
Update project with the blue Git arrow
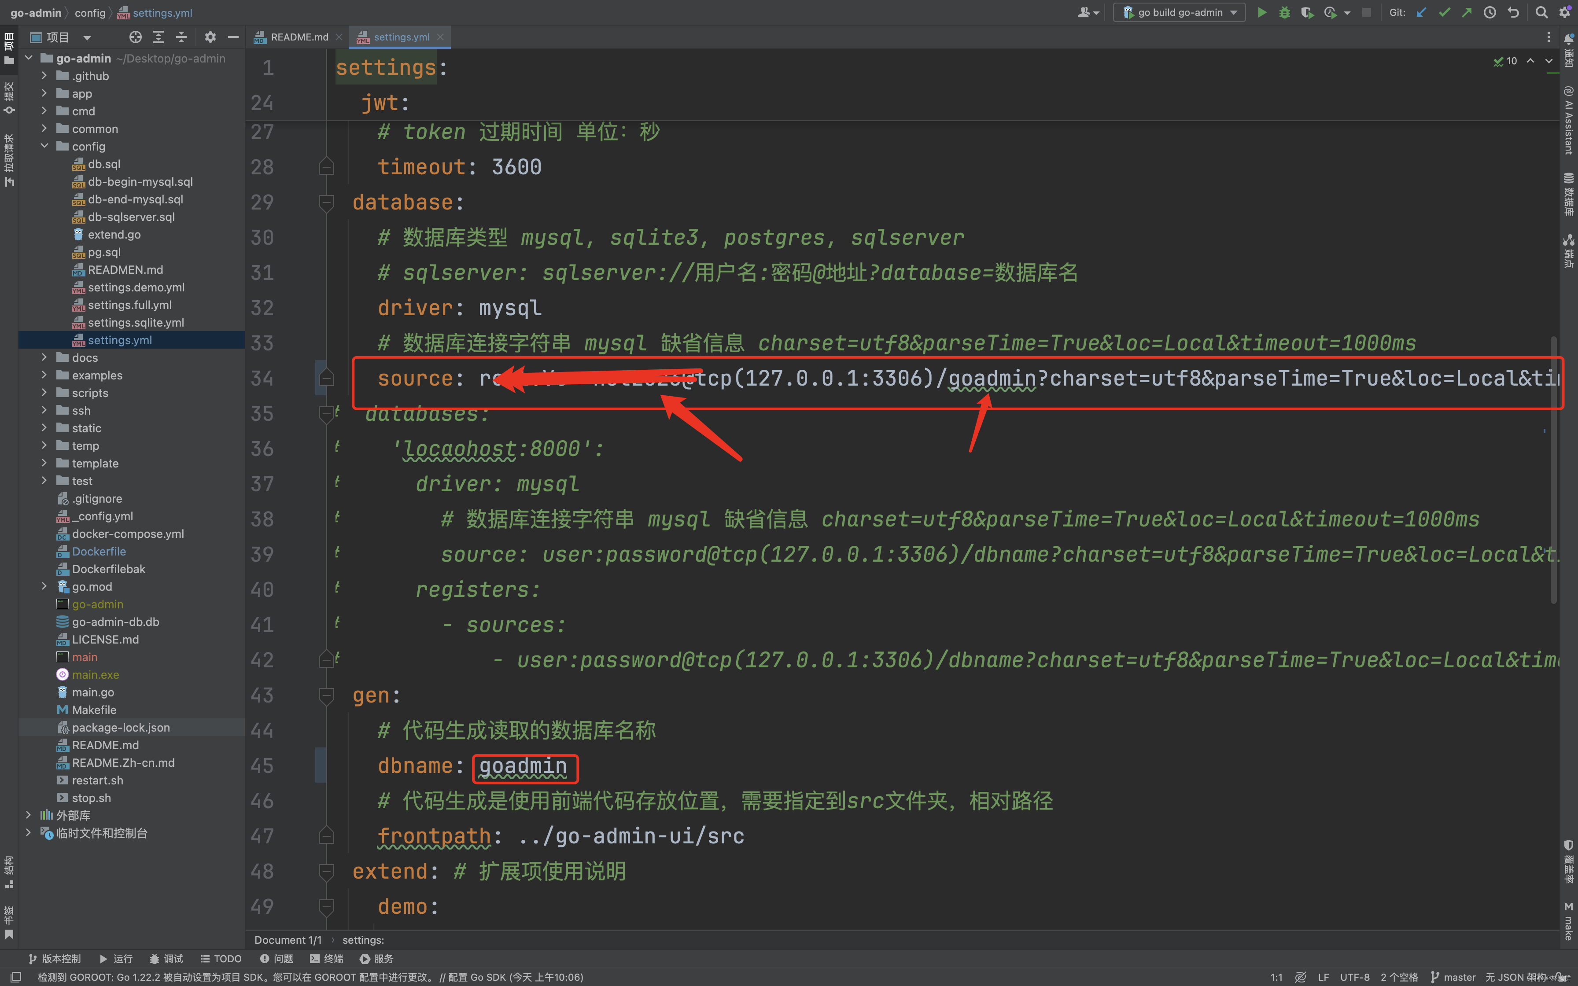tap(1422, 12)
